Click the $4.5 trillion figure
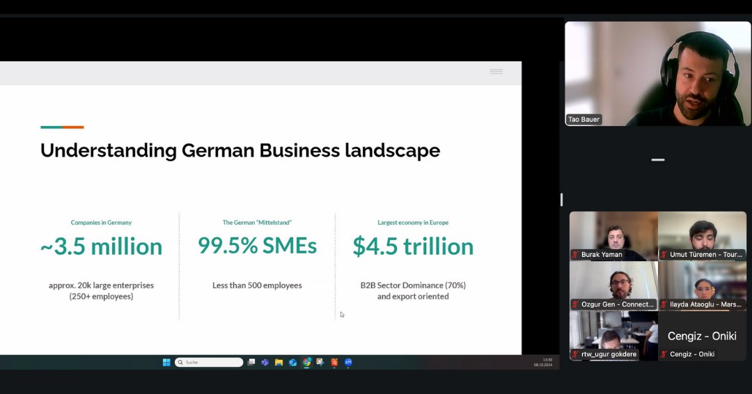The image size is (752, 394). 413,246
